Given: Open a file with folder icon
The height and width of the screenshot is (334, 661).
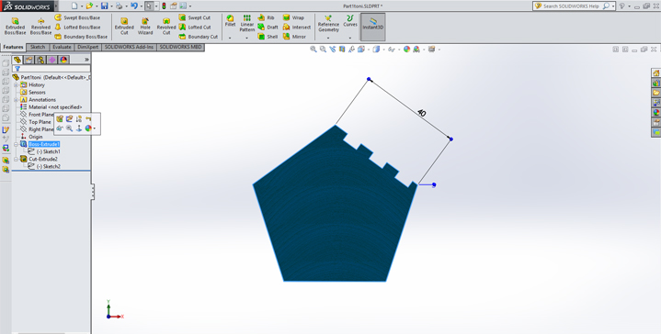Looking at the screenshot, I should [89, 6].
